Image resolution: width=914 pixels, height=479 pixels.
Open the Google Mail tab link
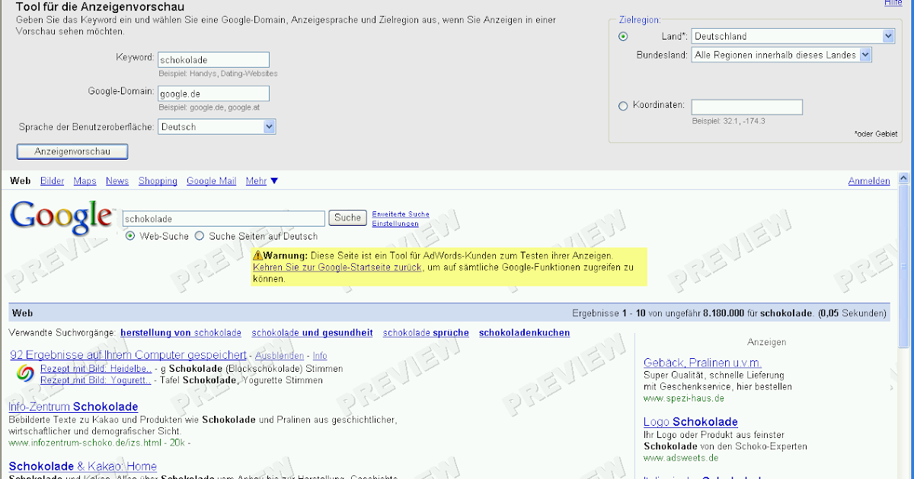click(212, 181)
